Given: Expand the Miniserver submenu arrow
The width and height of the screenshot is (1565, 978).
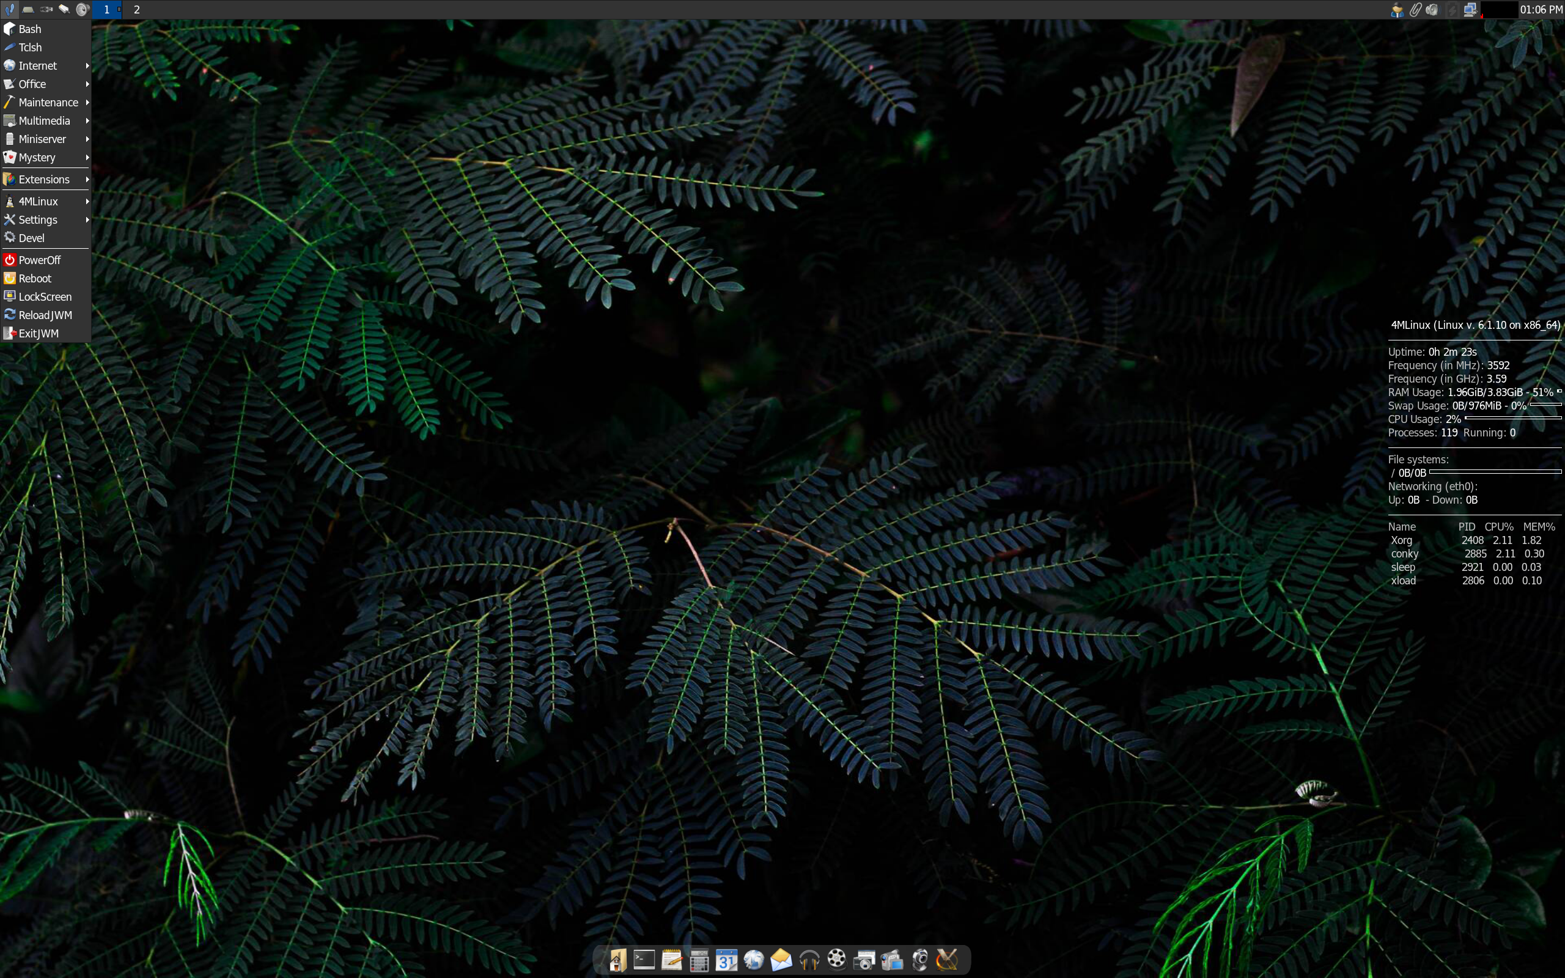Looking at the screenshot, I should [x=87, y=139].
